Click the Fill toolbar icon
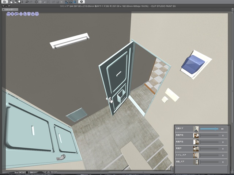The height and width of the screenshot is (175, 234). click(44, 2)
